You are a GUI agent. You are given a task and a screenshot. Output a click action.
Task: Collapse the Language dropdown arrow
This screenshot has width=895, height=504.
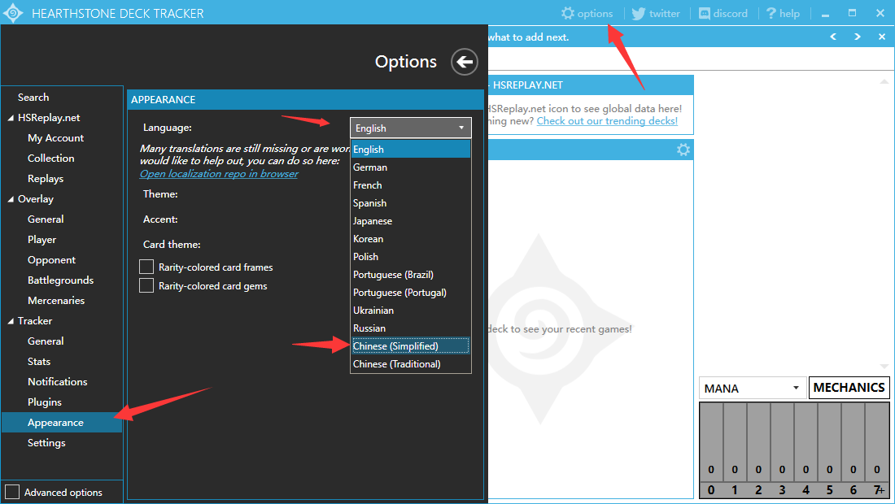(x=461, y=128)
